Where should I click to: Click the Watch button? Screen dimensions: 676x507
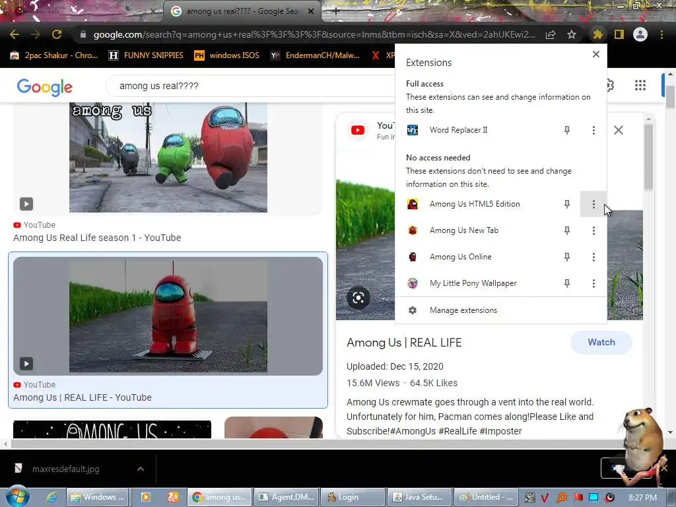point(601,343)
